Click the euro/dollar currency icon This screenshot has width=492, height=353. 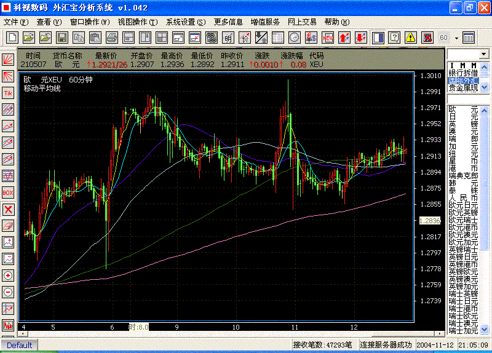311,38
